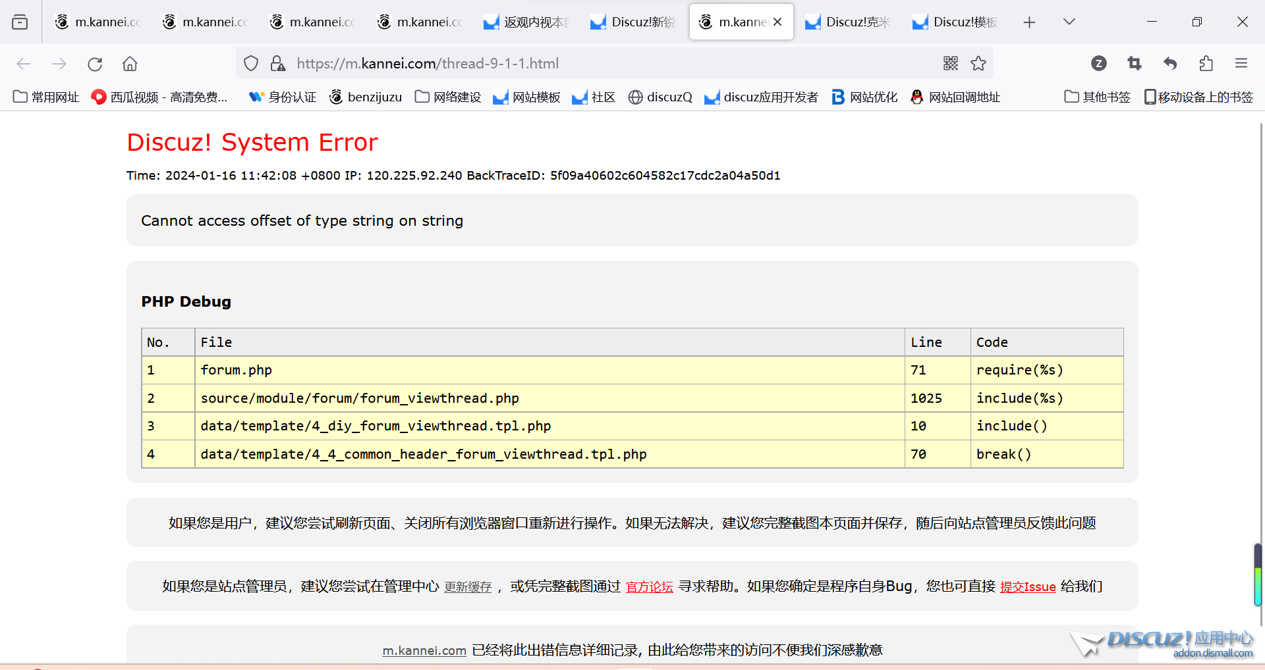Click the m.kannei.com link in footer
This screenshot has height=670, width=1265.
[424, 651]
